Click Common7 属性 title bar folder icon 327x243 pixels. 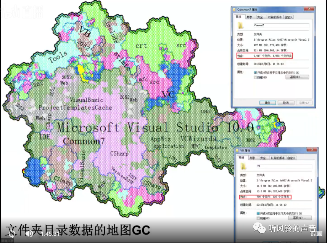point(234,10)
